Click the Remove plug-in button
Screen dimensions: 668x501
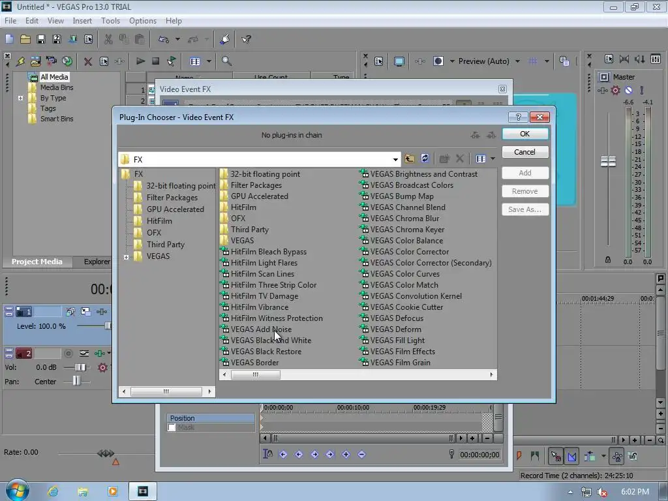point(525,191)
